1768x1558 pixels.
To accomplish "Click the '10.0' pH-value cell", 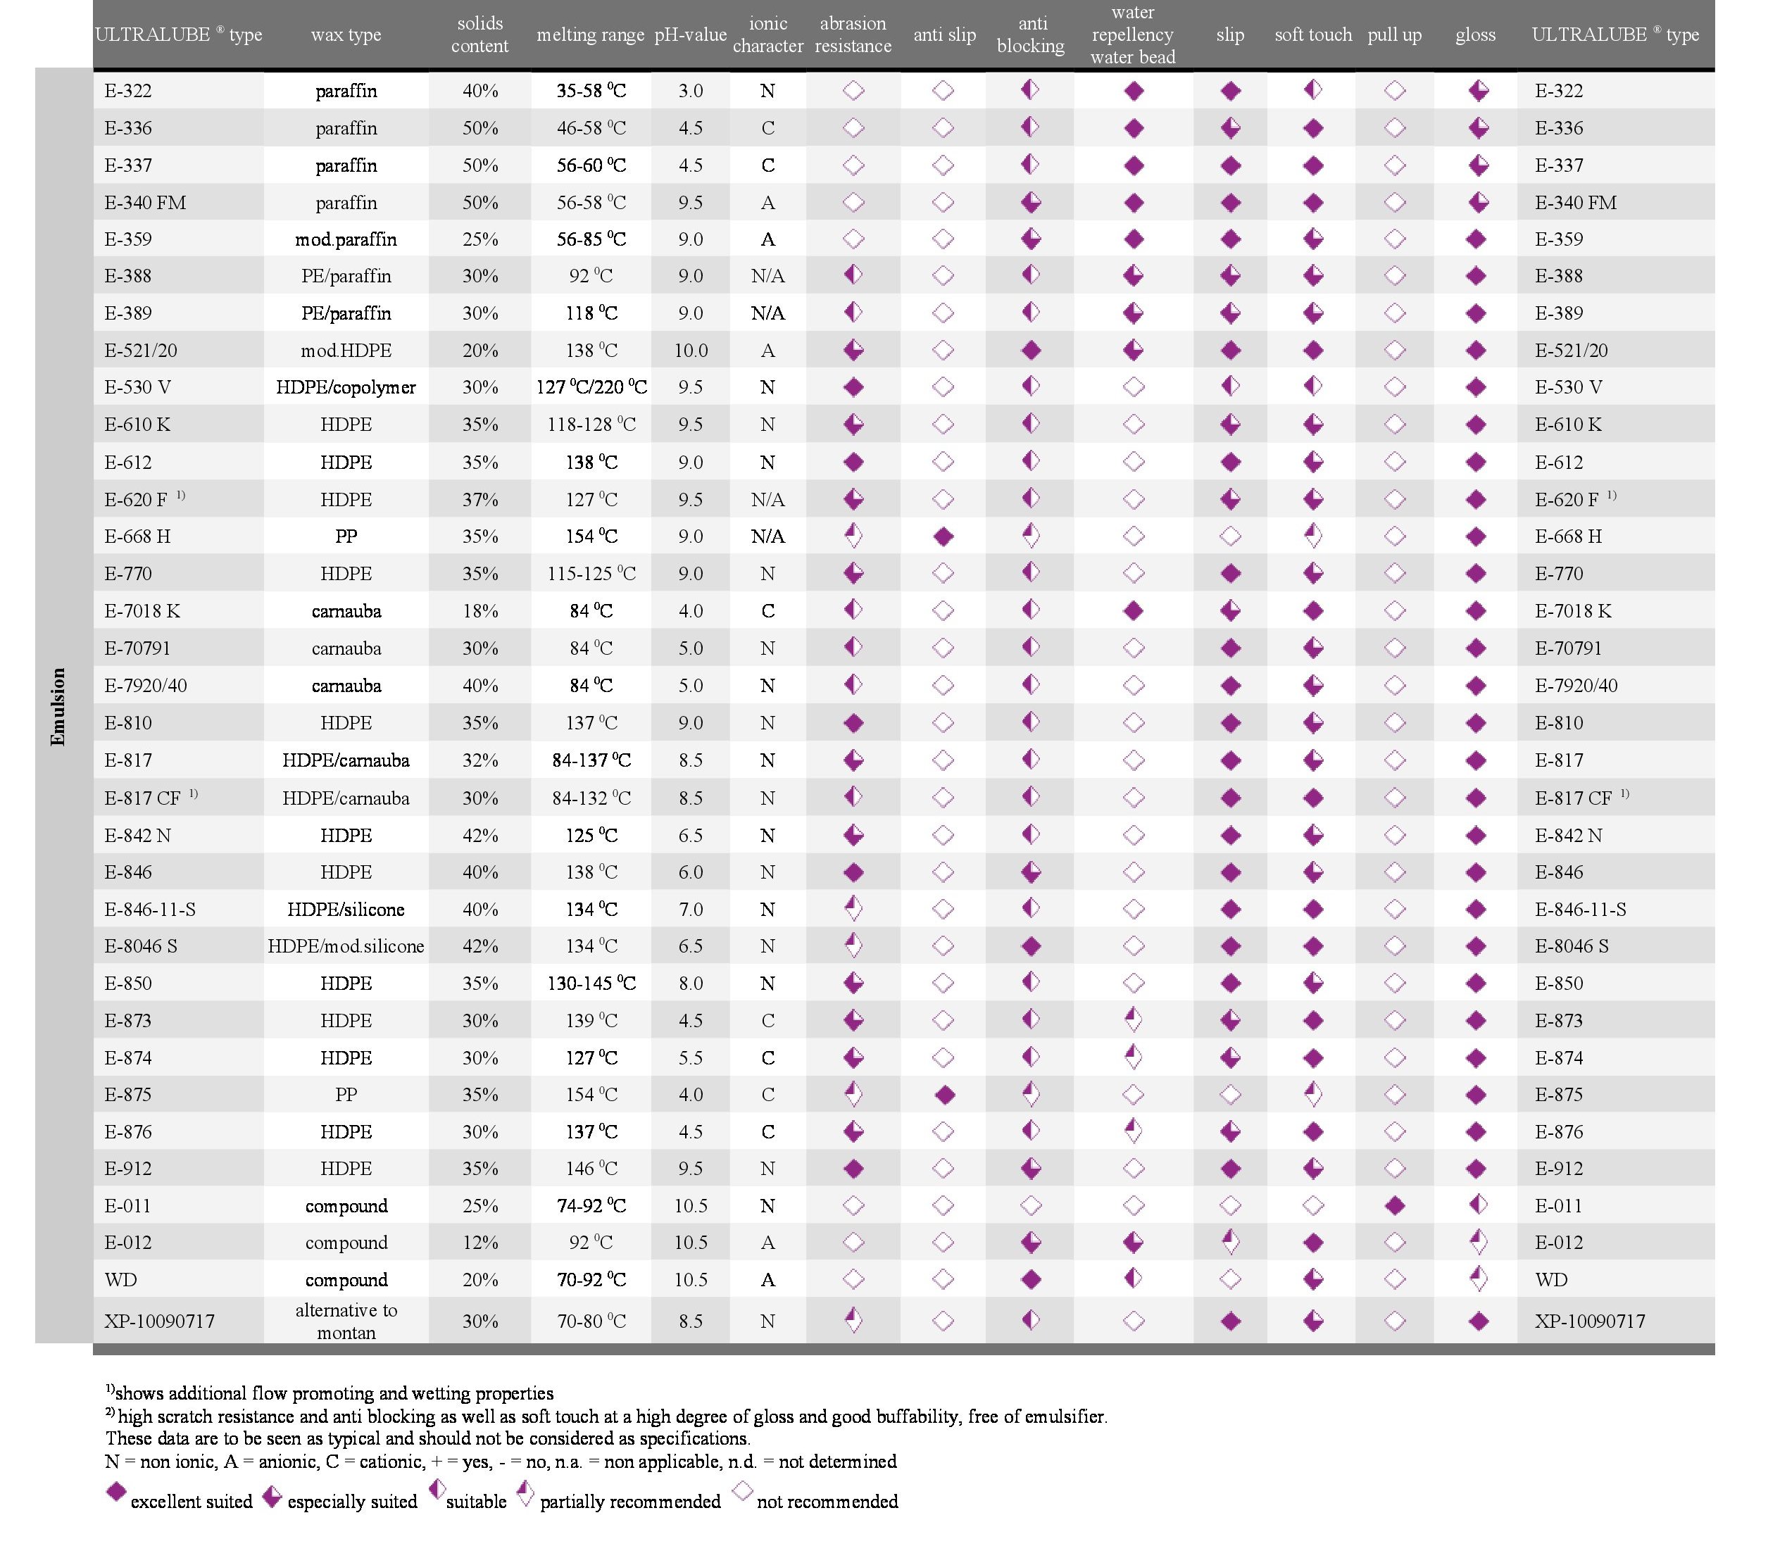I will coord(691,351).
